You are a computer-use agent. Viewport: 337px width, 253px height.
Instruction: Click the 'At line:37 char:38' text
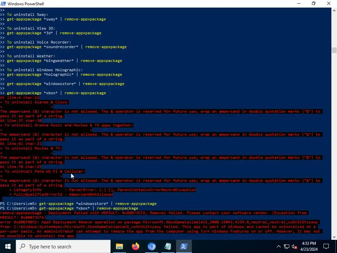21,121
